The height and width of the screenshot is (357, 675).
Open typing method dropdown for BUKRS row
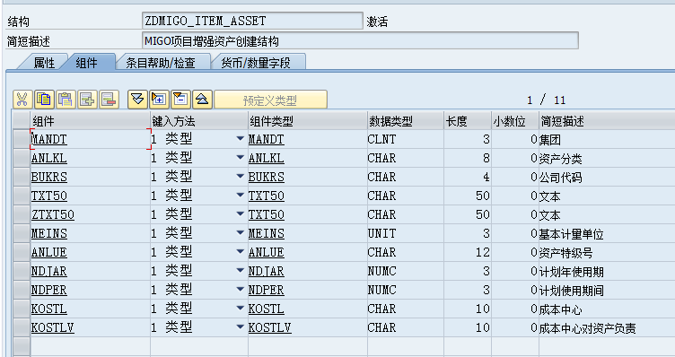[x=241, y=177]
